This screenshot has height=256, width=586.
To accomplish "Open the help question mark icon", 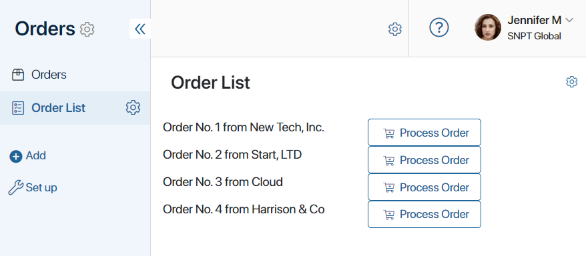I will click(438, 27).
